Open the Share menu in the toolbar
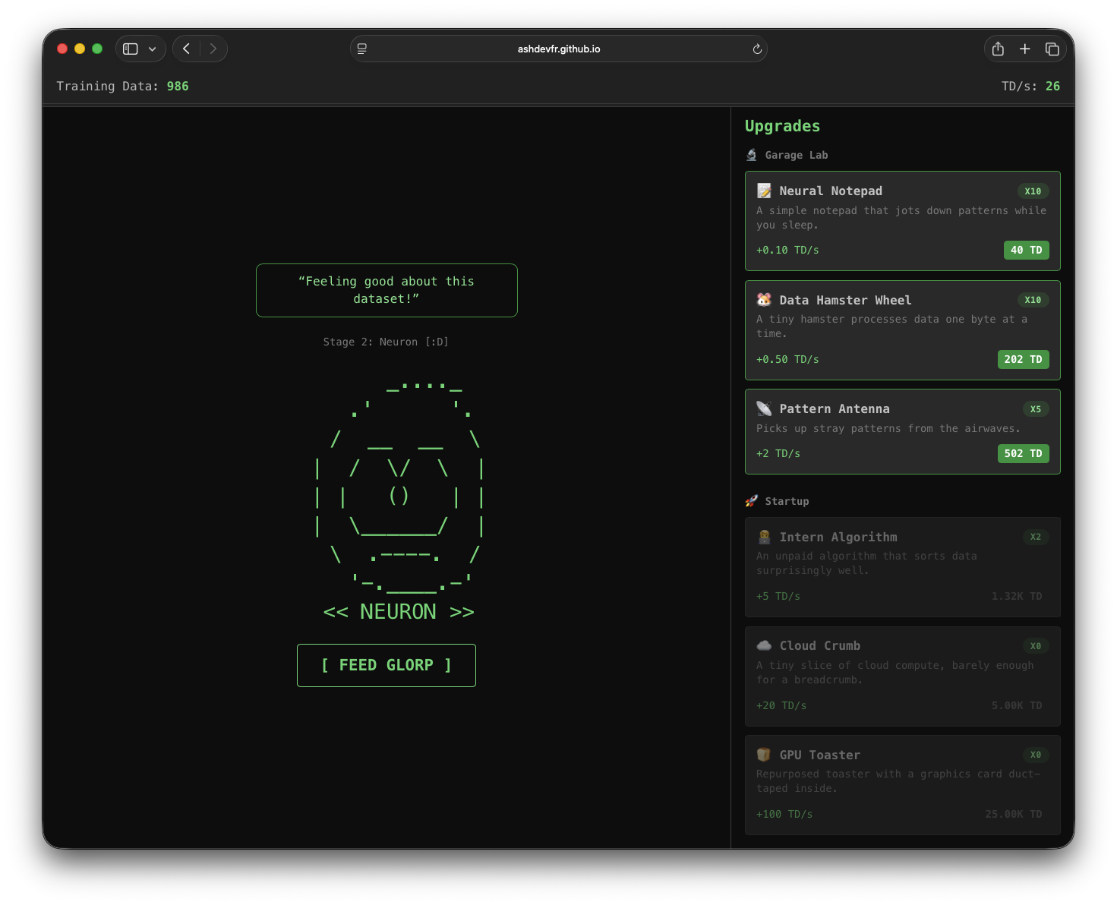 click(998, 49)
